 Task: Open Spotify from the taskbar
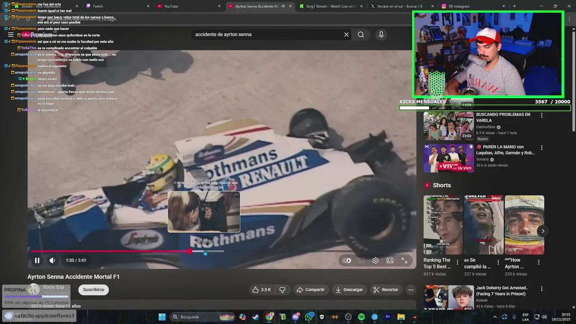(361, 317)
